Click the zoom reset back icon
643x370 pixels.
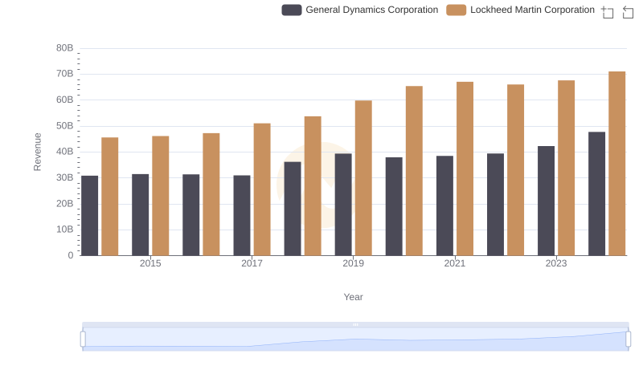(628, 12)
